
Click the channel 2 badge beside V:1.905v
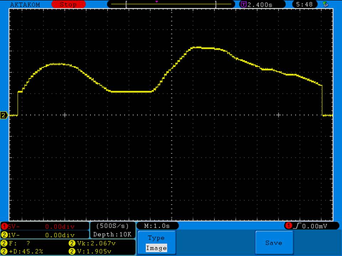click(72, 251)
